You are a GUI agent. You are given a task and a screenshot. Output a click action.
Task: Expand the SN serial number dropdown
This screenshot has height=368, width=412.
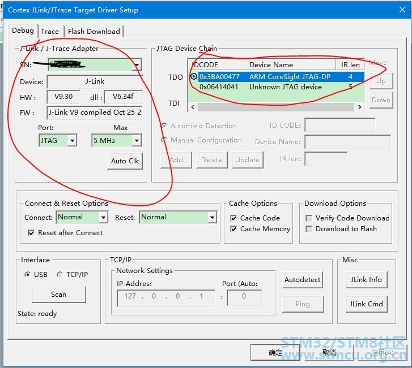(137, 65)
